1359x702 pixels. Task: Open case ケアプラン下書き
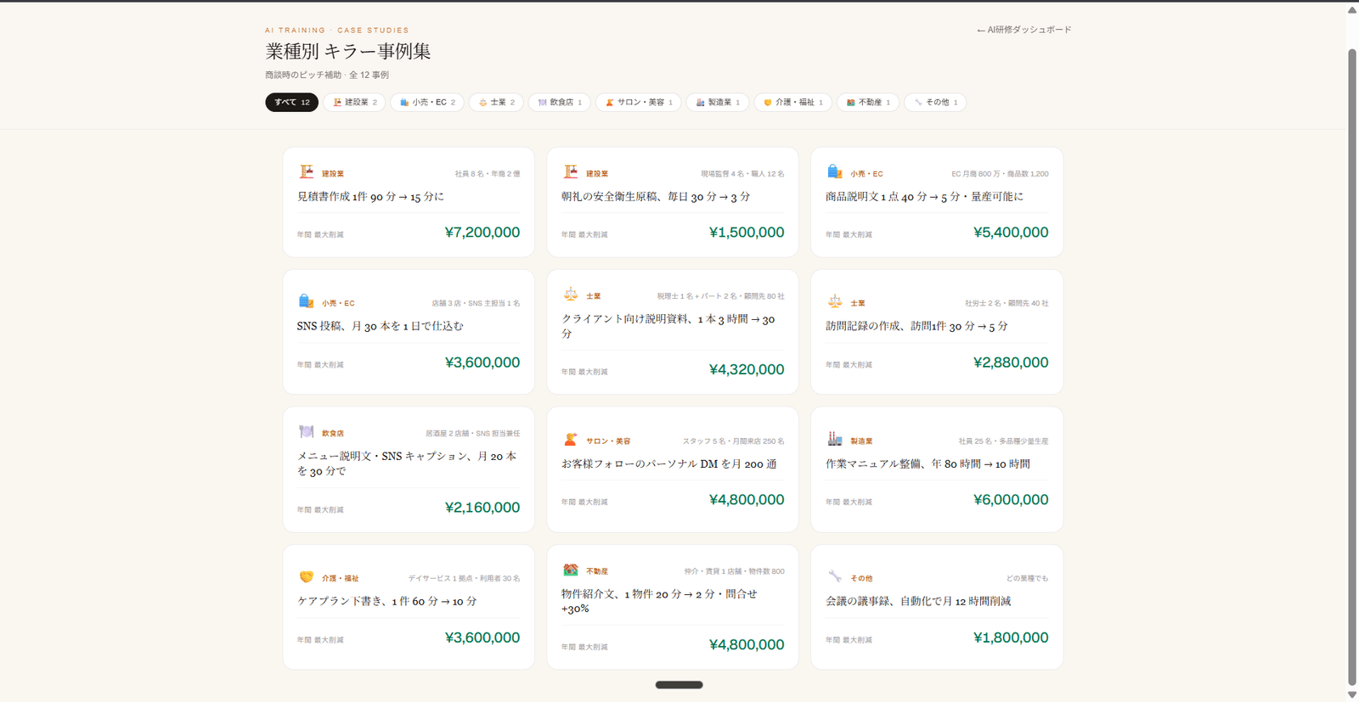click(409, 607)
